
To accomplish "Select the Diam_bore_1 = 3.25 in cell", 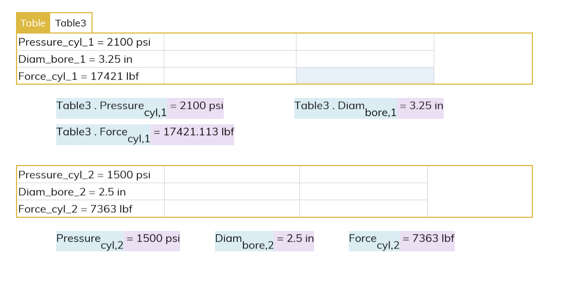I will click(90, 59).
